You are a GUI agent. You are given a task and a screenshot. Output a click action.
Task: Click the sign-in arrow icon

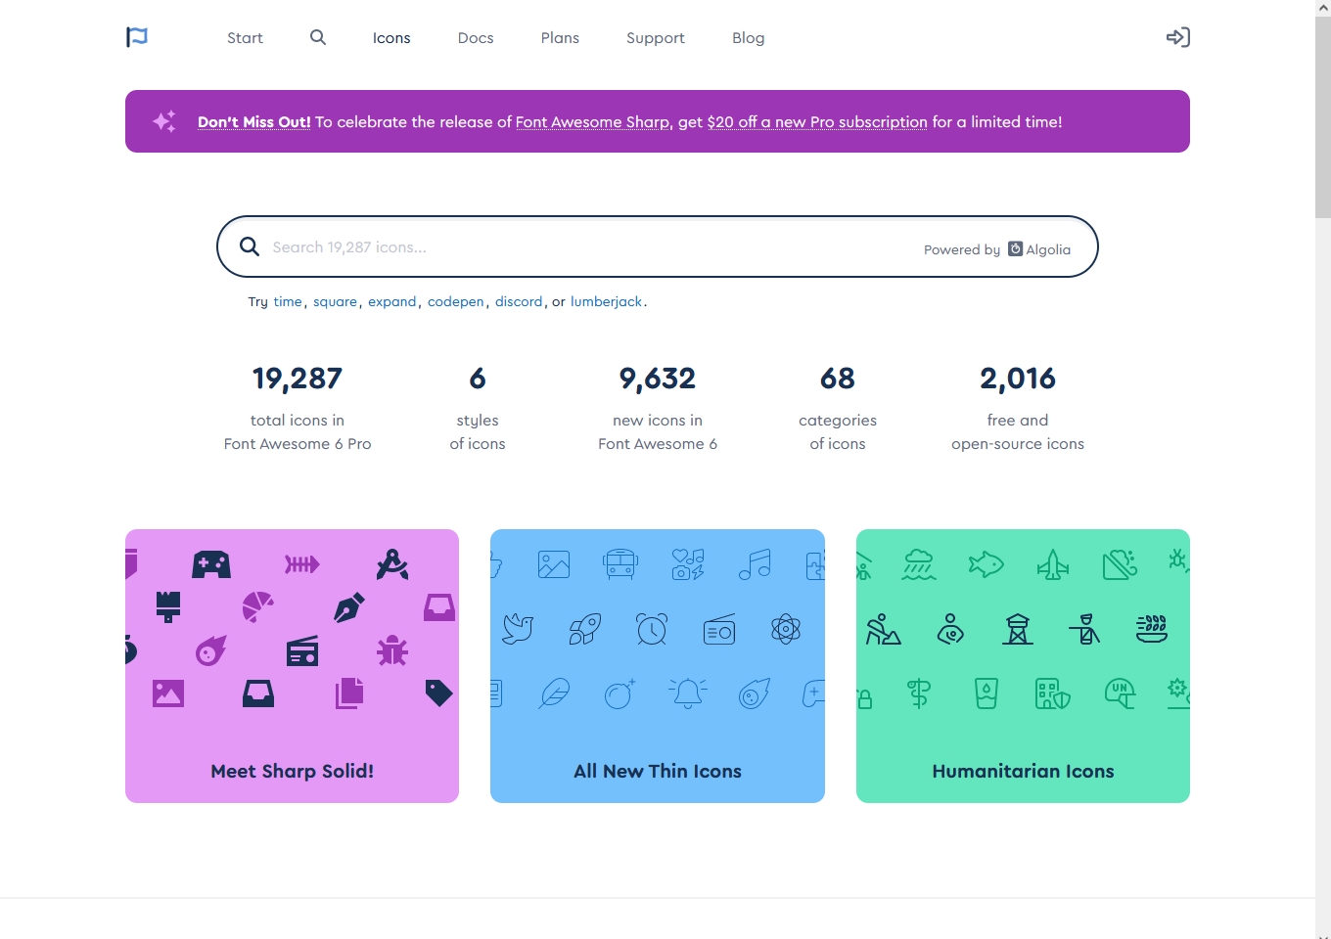(1178, 37)
